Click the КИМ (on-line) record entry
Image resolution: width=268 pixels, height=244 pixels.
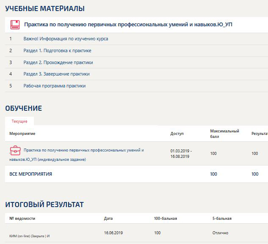click(32, 236)
